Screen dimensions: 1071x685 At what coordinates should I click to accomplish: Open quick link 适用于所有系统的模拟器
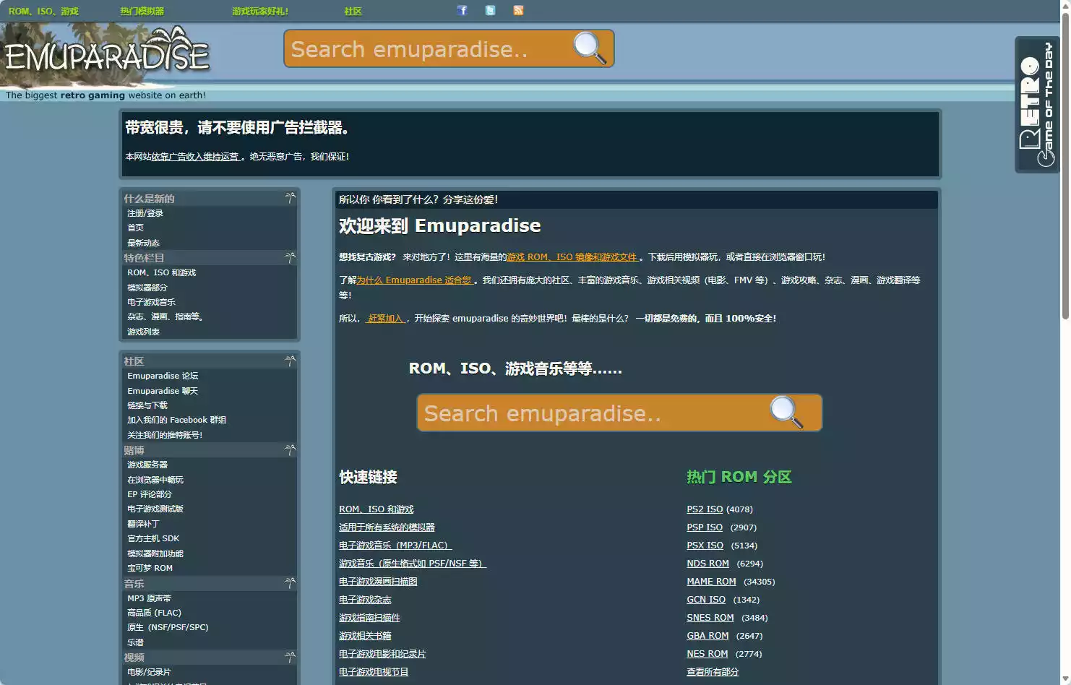pos(387,527)
